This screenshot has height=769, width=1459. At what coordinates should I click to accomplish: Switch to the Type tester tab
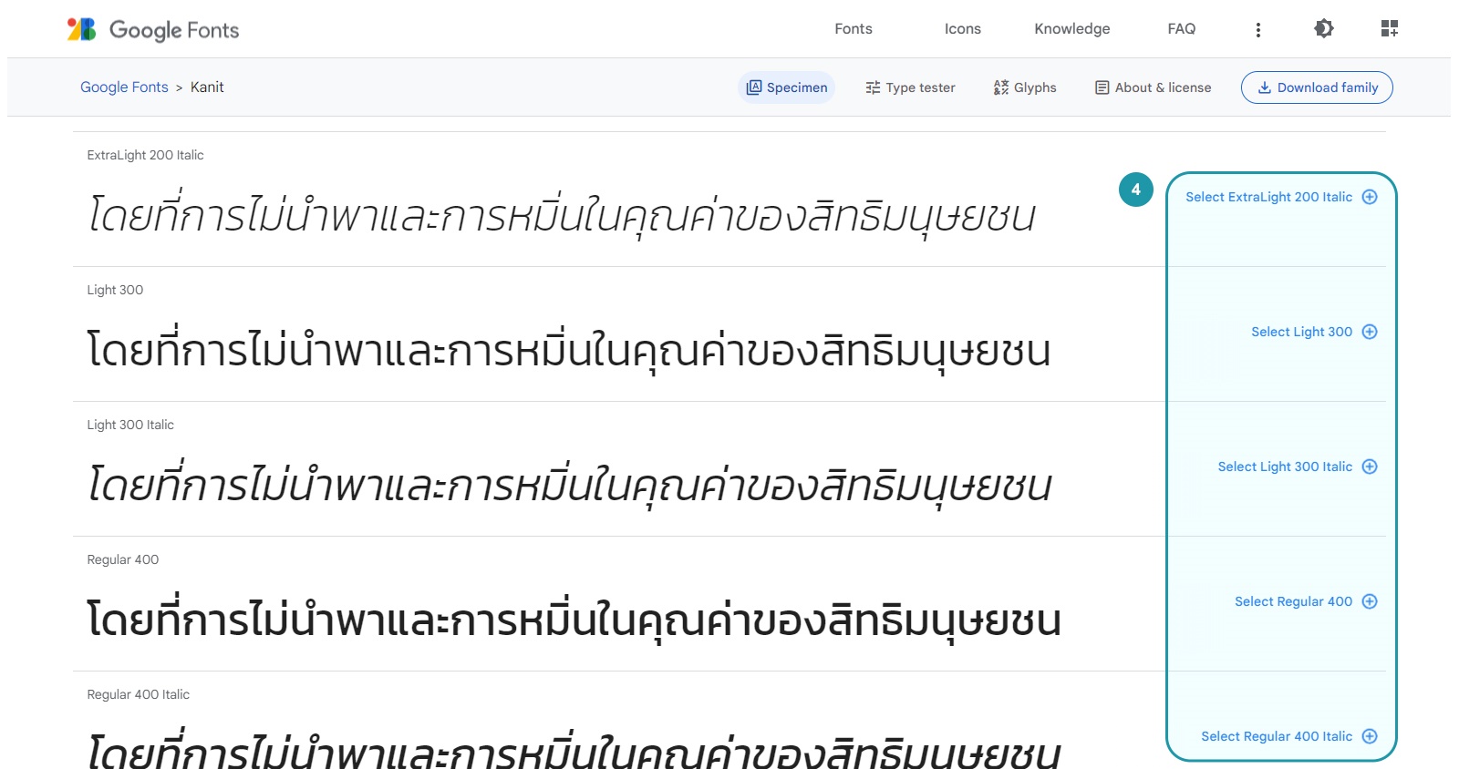(x=910, y=87)
